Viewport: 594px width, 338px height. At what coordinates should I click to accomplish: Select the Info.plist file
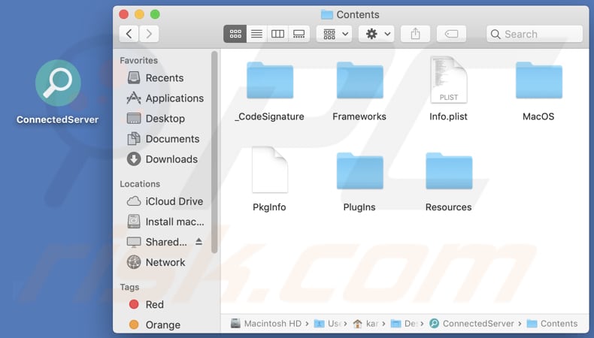pos(449,80)
